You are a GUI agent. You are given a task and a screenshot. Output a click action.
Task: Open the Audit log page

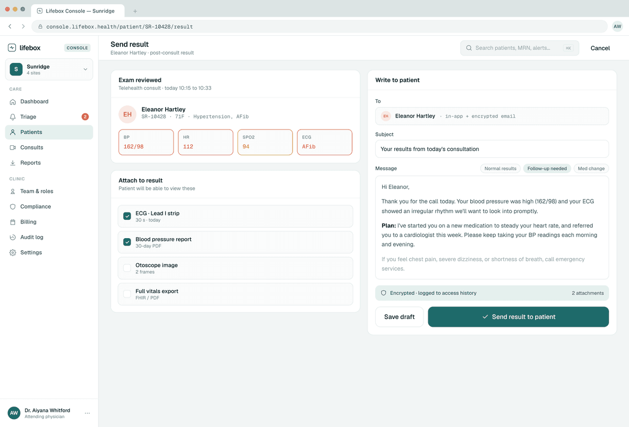click(49, 237)
